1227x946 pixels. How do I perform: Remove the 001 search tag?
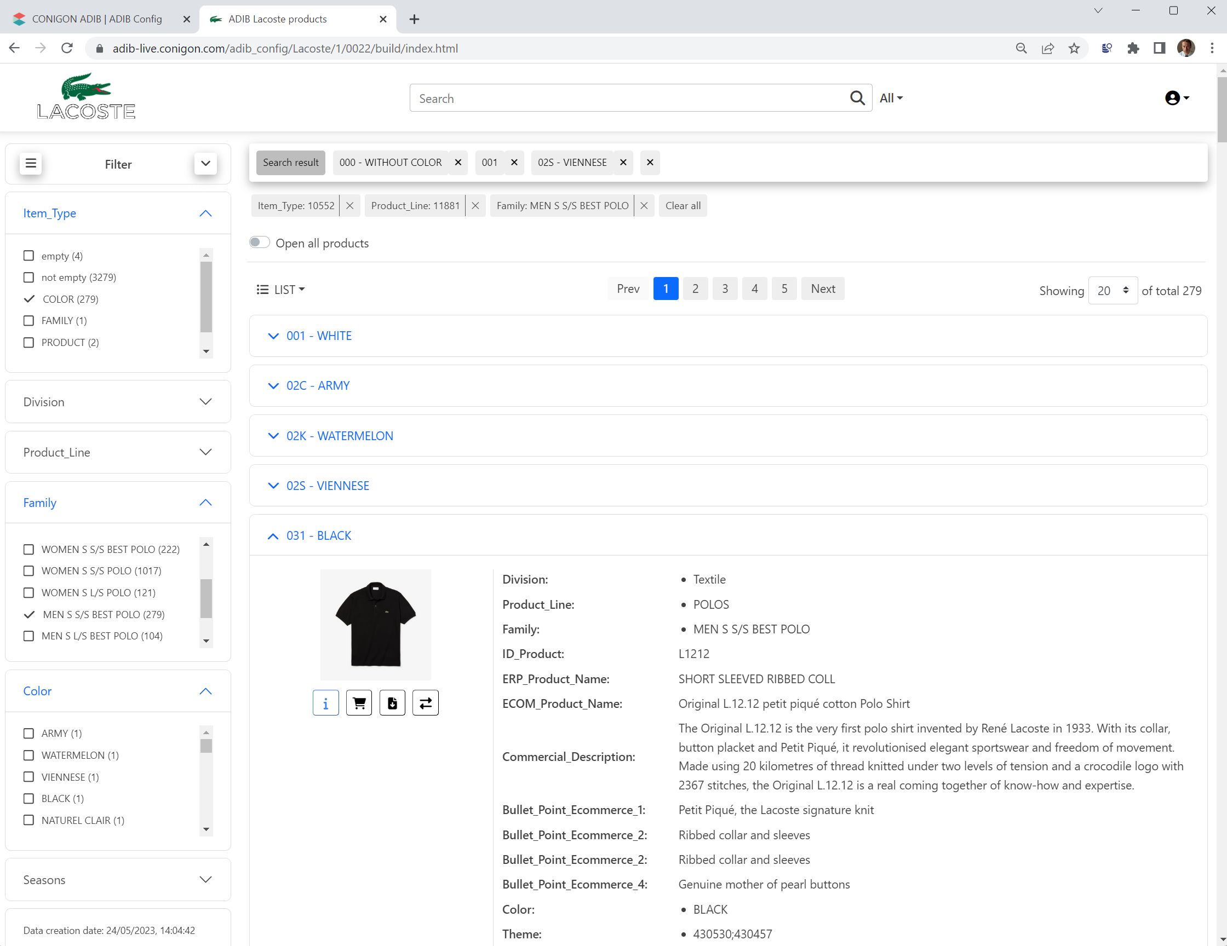[514, 163]
